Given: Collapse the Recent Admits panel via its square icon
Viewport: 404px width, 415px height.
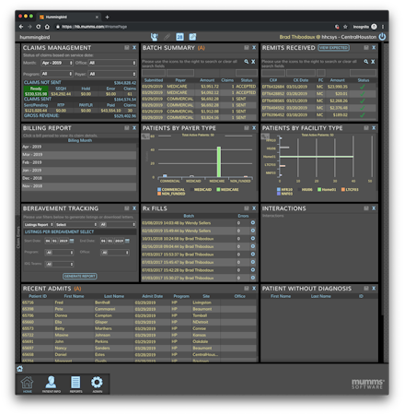Looking at the screenshot, I should pyautogui.click(x=247, y=289).
